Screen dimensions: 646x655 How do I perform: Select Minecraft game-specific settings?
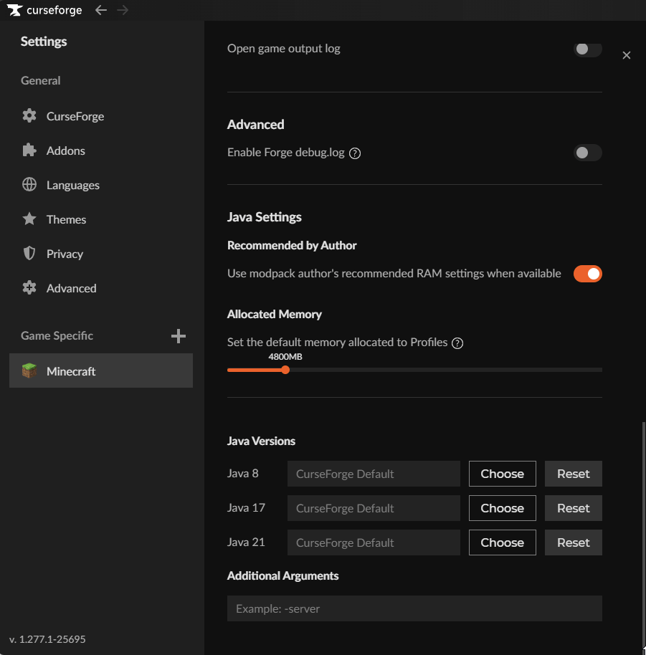pyautogui.click(x=100, y=370)
